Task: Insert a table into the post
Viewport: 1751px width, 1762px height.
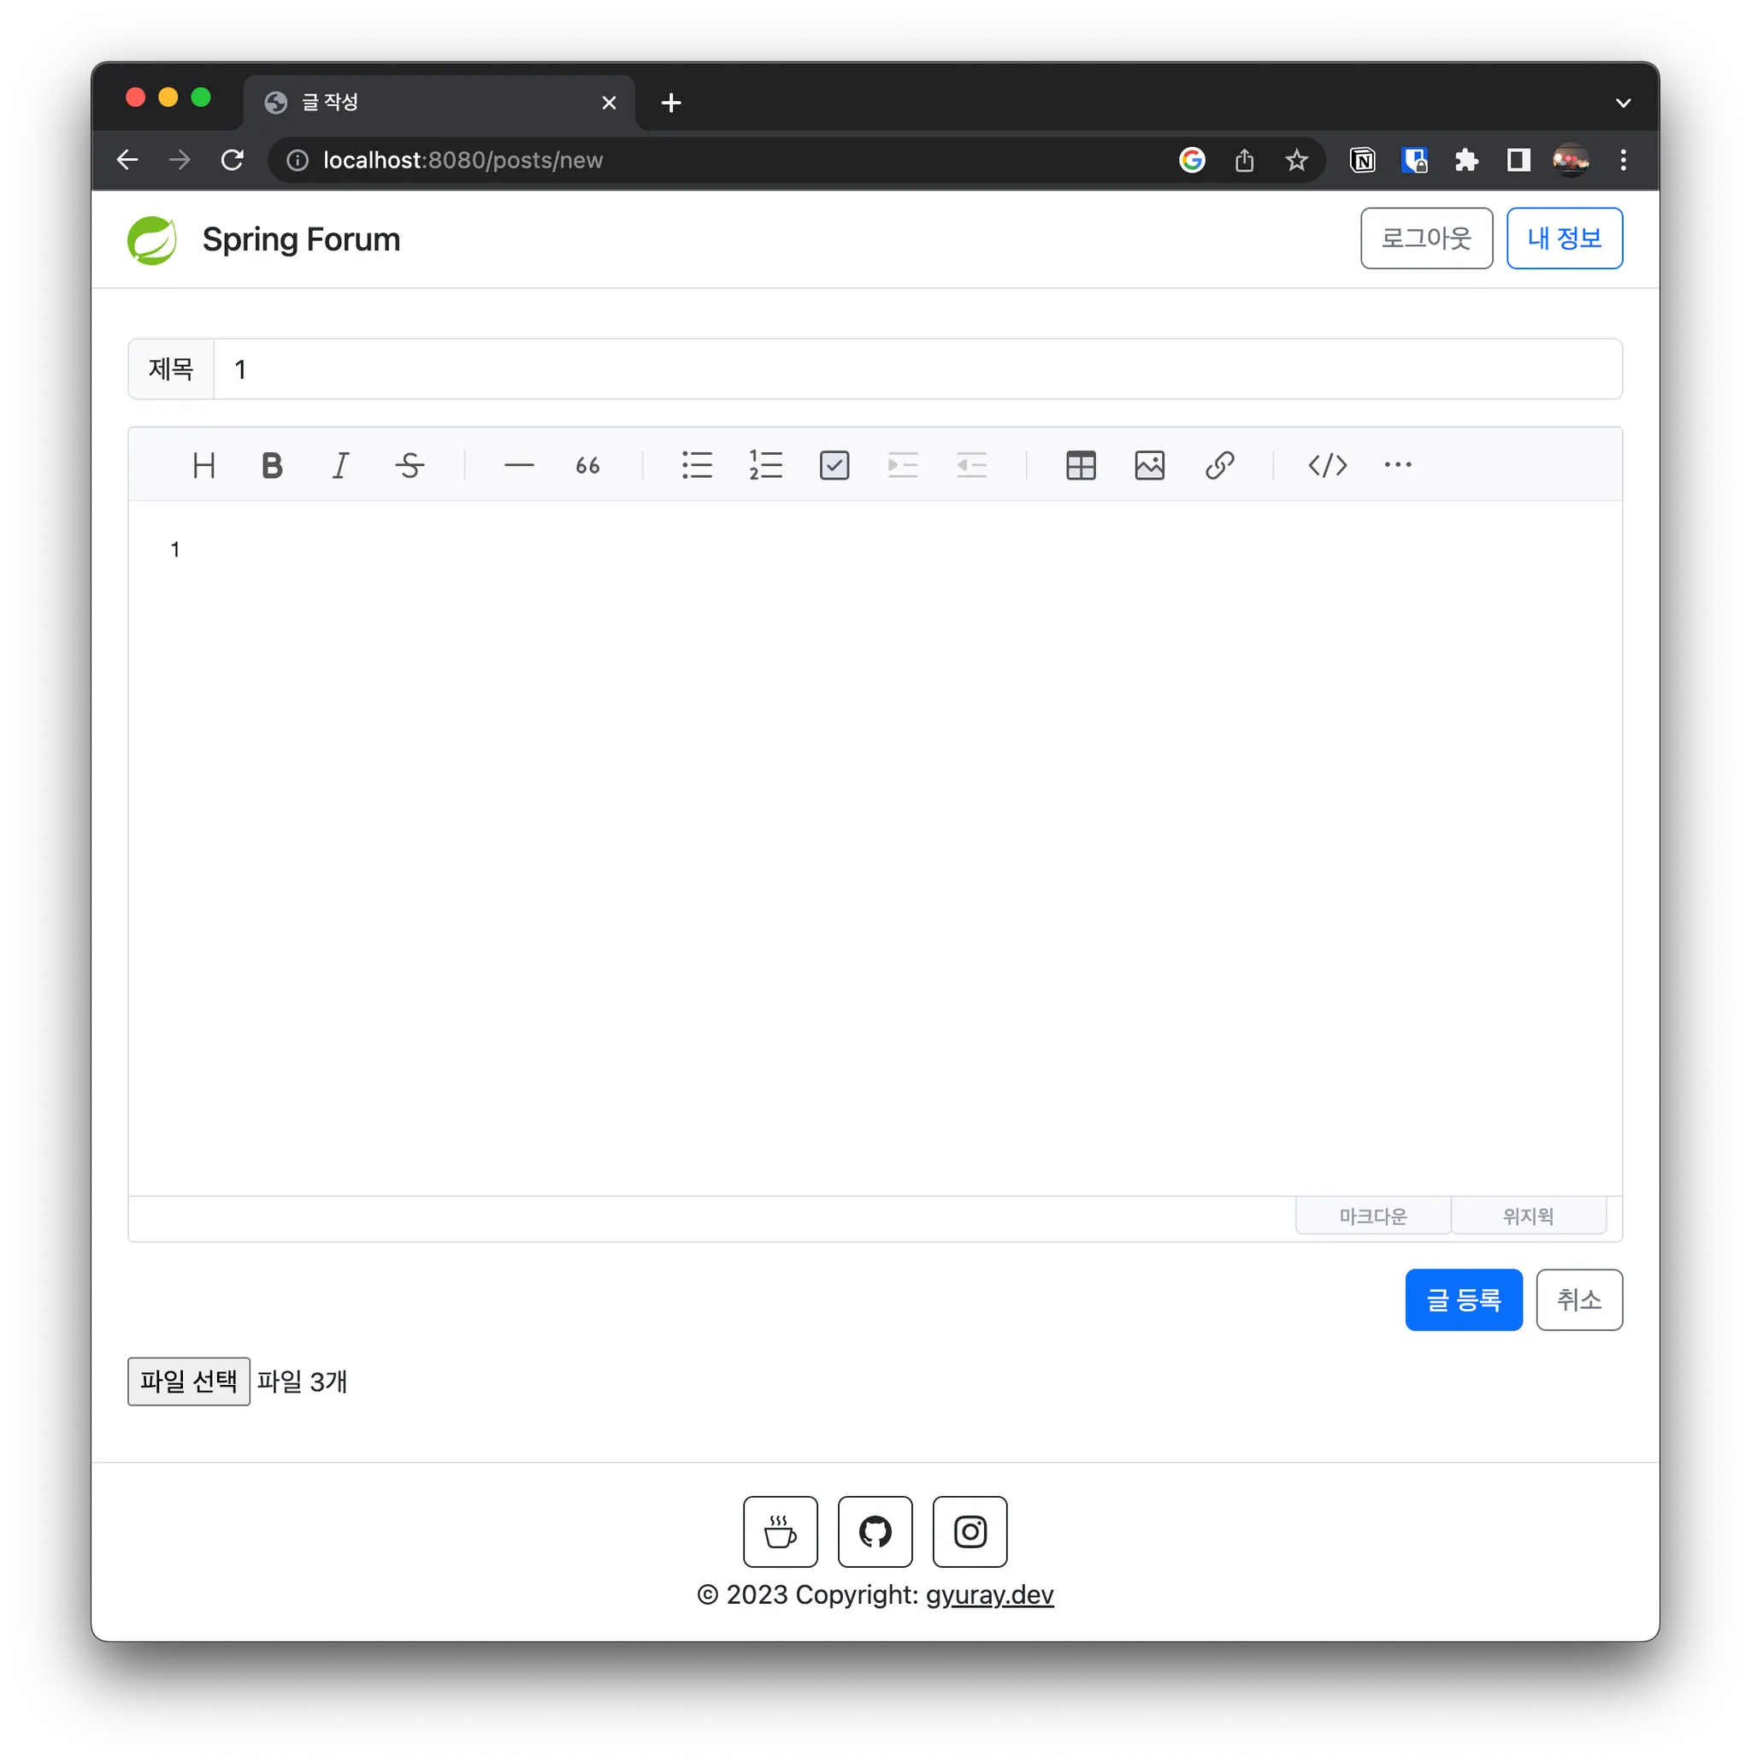Action: tap(1081, 466)
